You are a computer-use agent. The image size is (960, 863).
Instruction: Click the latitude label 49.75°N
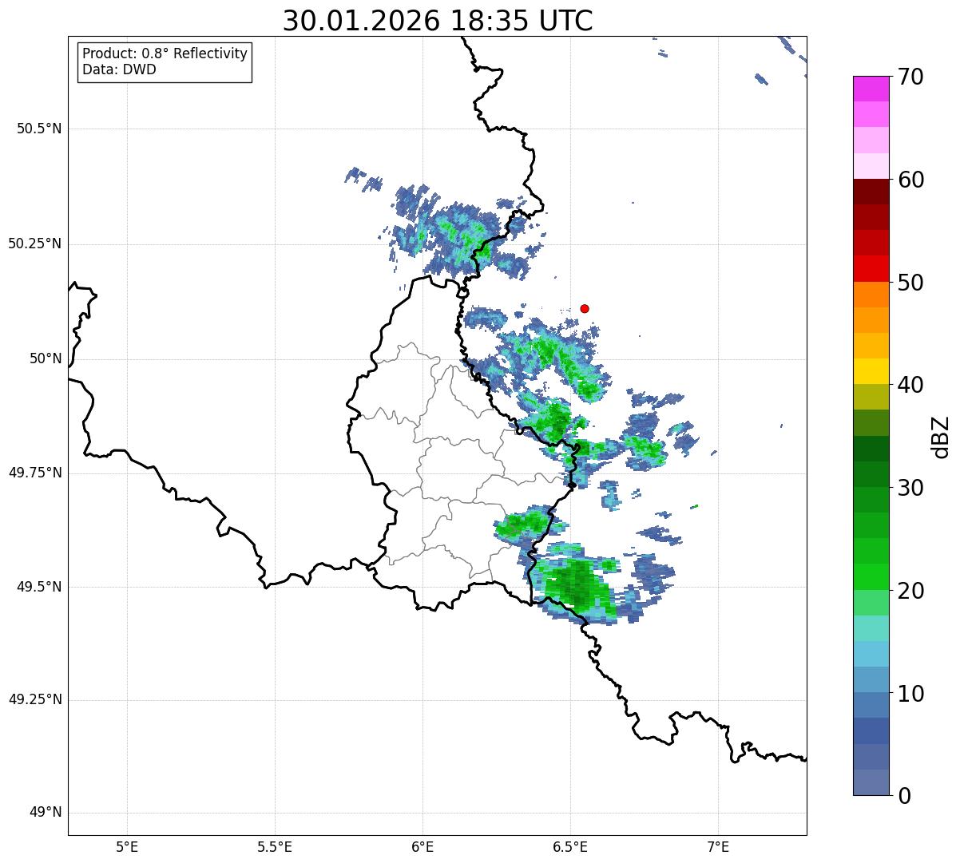34,473
